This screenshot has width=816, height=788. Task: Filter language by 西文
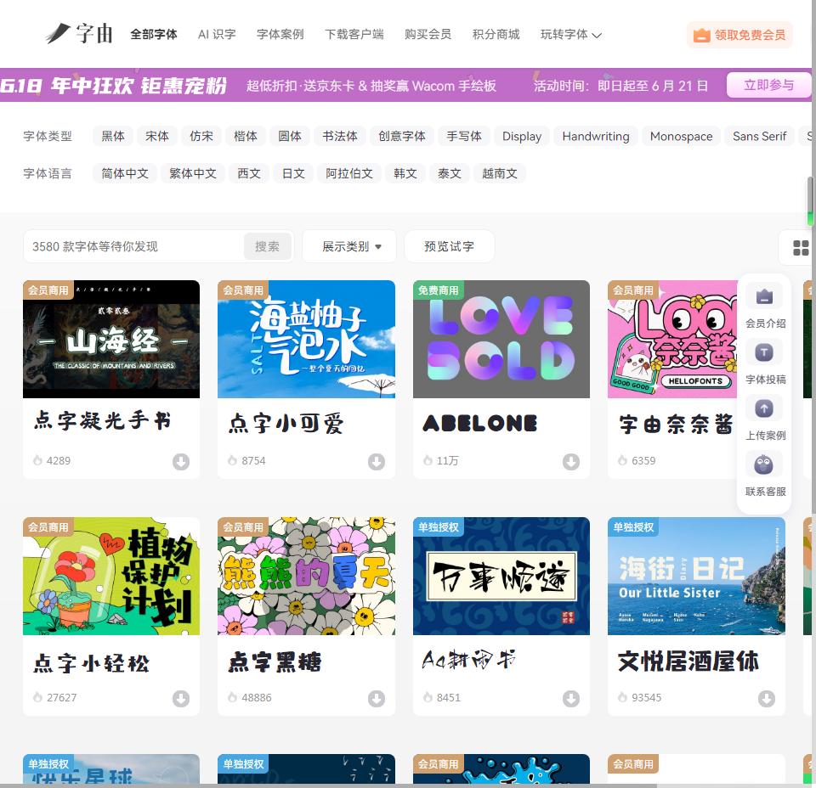tap(249, 173)
